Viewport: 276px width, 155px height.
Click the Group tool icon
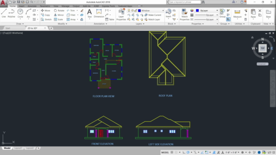[x=223, y=13]
